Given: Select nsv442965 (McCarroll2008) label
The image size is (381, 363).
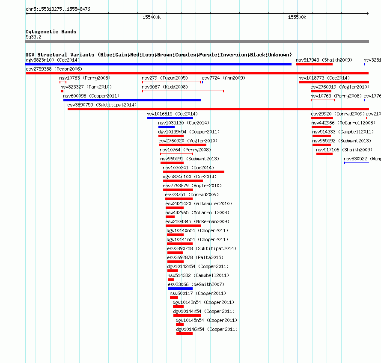Looking at the screenshot, I should click(197, 212).
